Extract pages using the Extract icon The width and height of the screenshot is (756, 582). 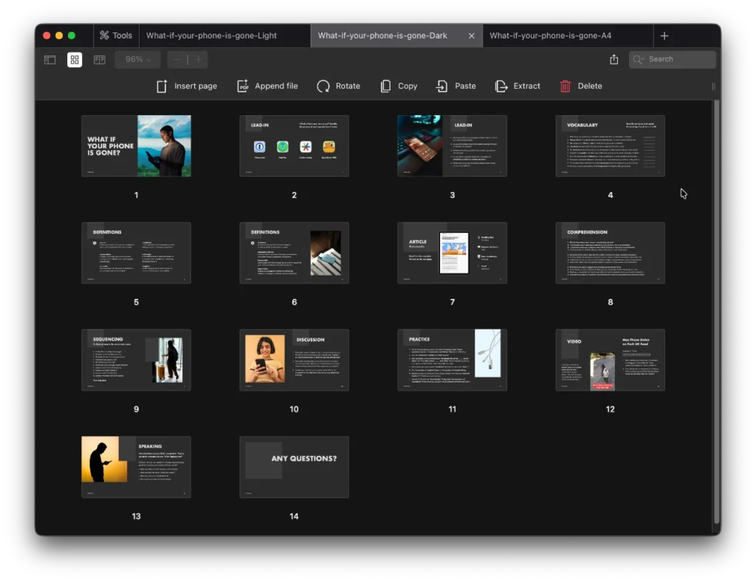(501, 86)
